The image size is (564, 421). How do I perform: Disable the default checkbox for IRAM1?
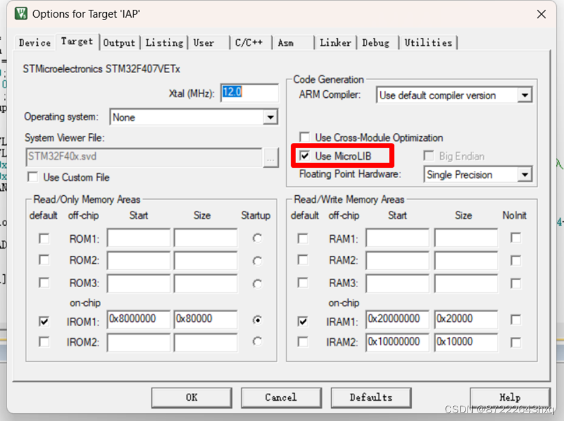click(x=303, y=320)
